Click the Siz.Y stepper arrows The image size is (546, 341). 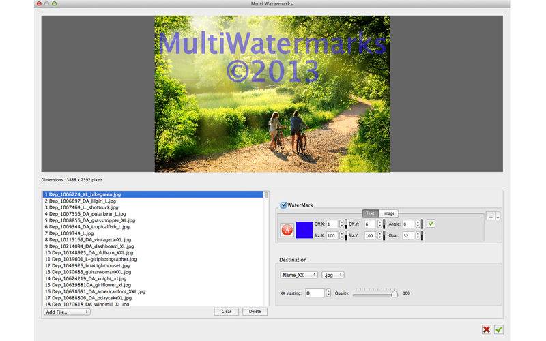coord(379,235)
